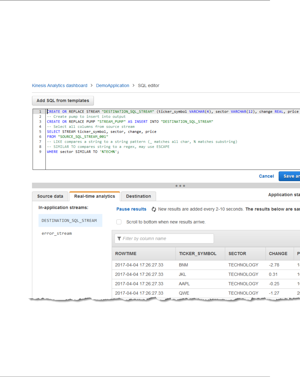Click the filter funnel icon

pos(119,239)
